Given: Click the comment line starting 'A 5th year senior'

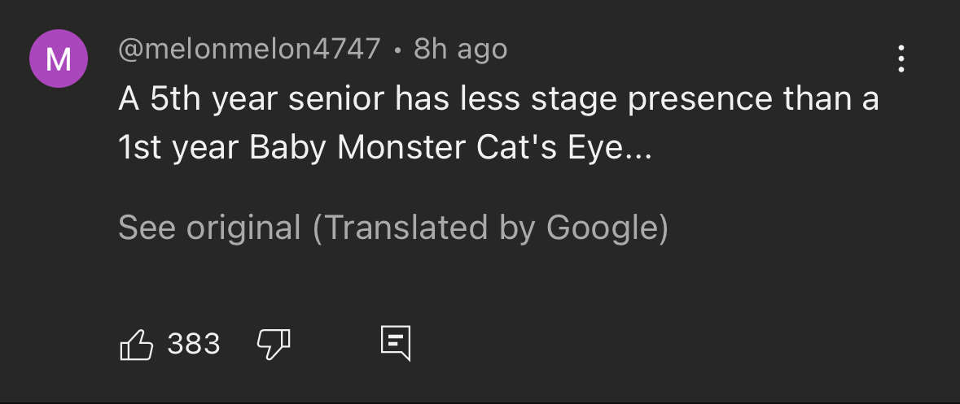Looking at the screenshot, I should tap(498, 99).
